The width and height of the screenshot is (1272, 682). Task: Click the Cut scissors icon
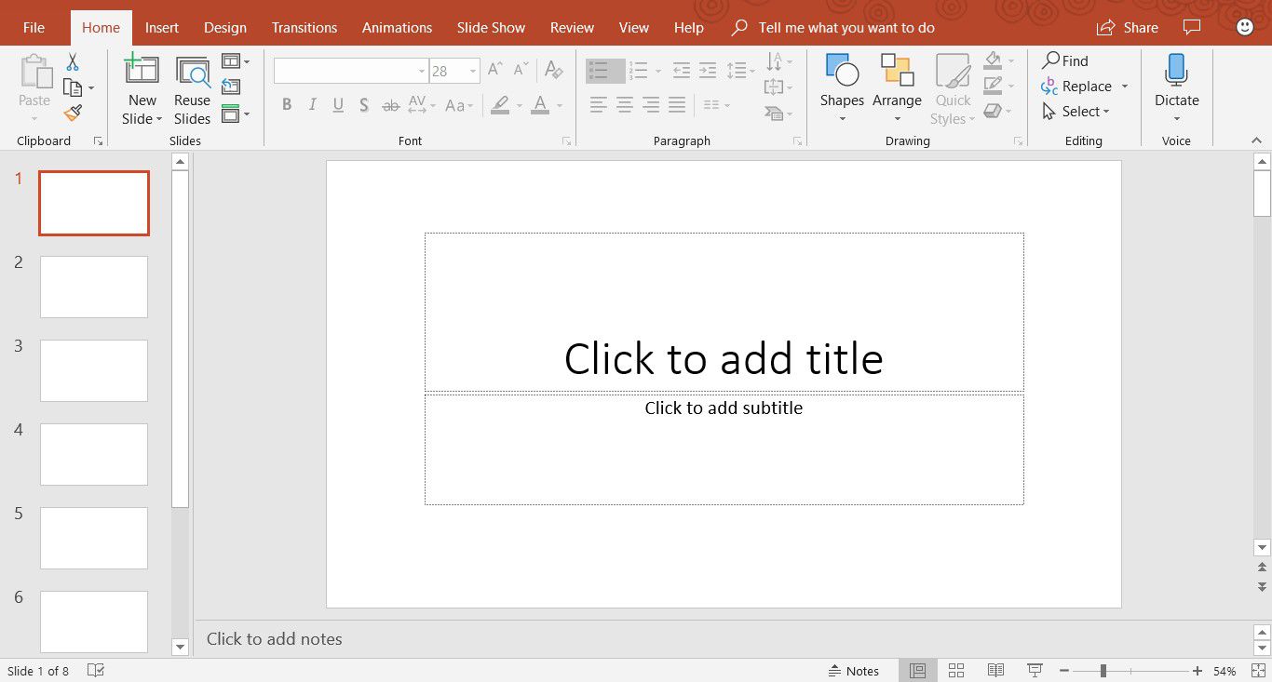73,62
